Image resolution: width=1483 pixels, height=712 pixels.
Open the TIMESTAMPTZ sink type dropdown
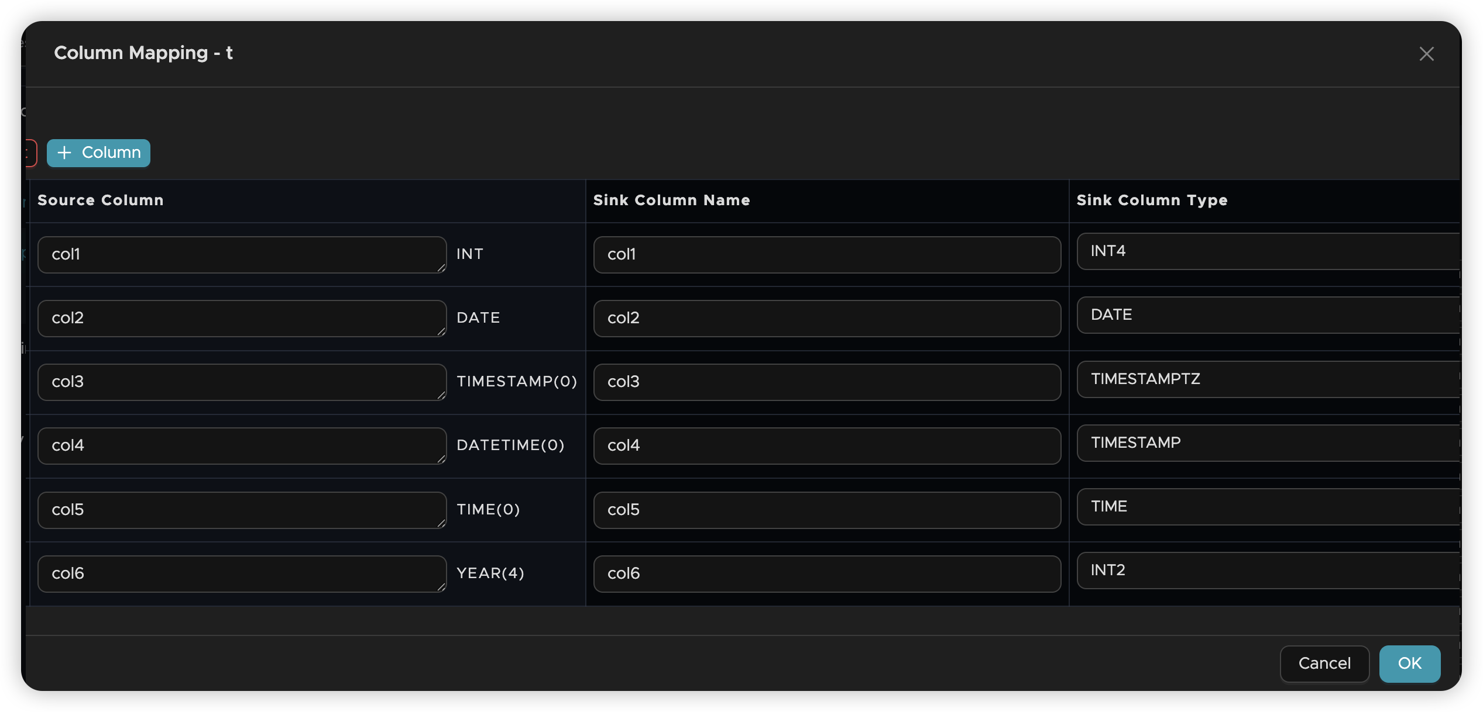(x=1268, y=379)
